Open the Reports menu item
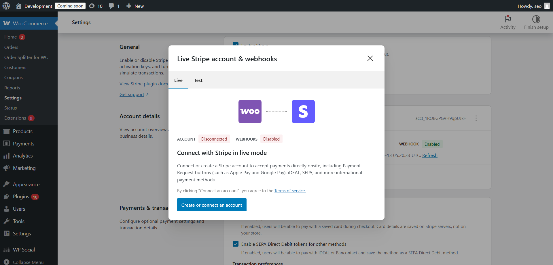This screenshot has width=553, height=265. 12,88
